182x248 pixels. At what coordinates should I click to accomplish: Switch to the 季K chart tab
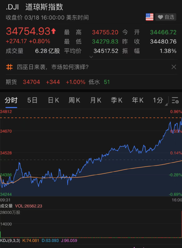(117, 100)
